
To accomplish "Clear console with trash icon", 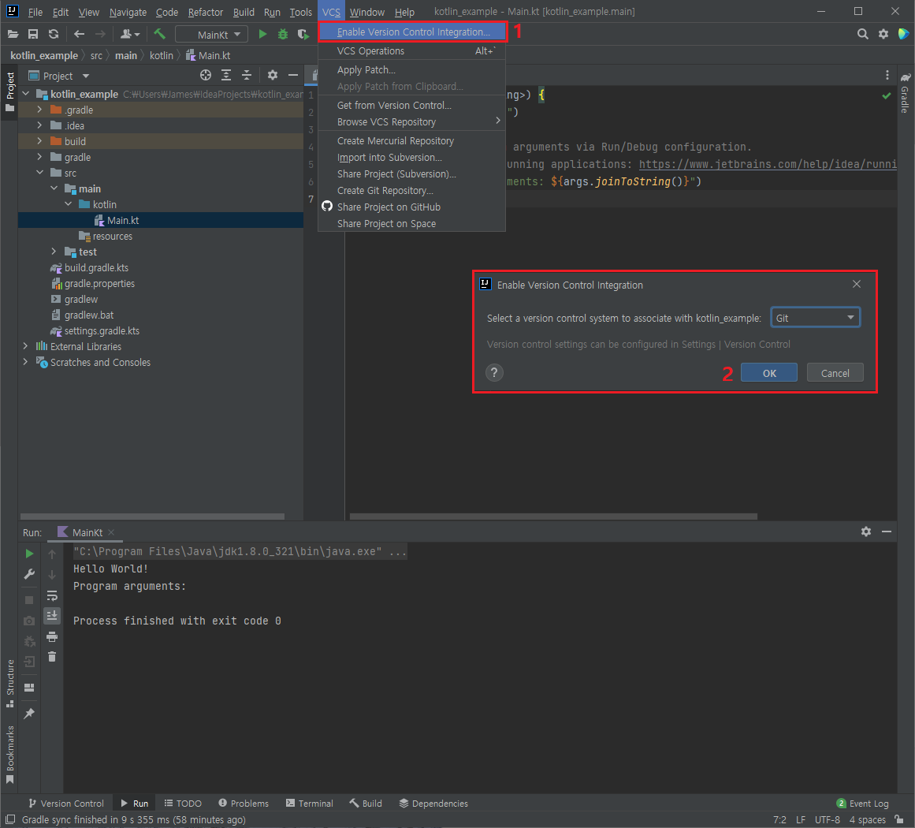I will (x=52, y=657).
